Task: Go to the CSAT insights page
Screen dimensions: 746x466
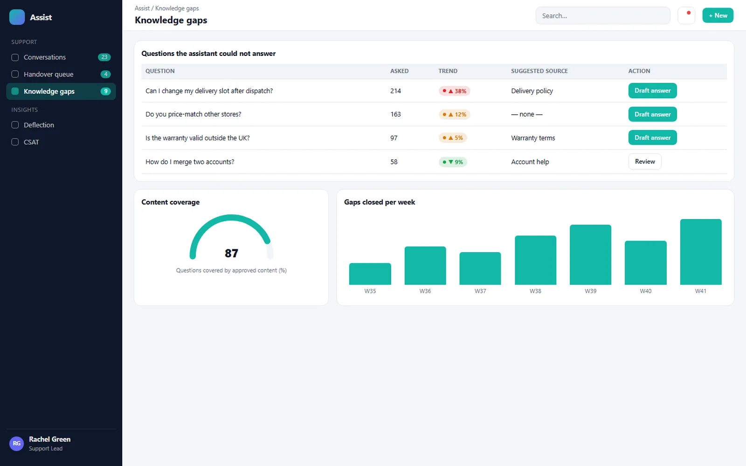Action: [61, 142]
